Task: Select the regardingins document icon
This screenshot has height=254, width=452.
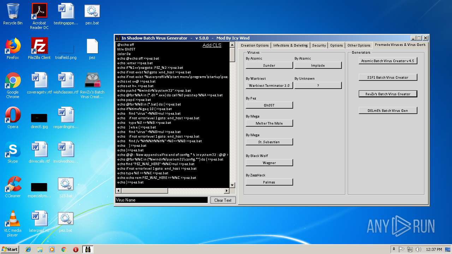Action: [66, 118]
